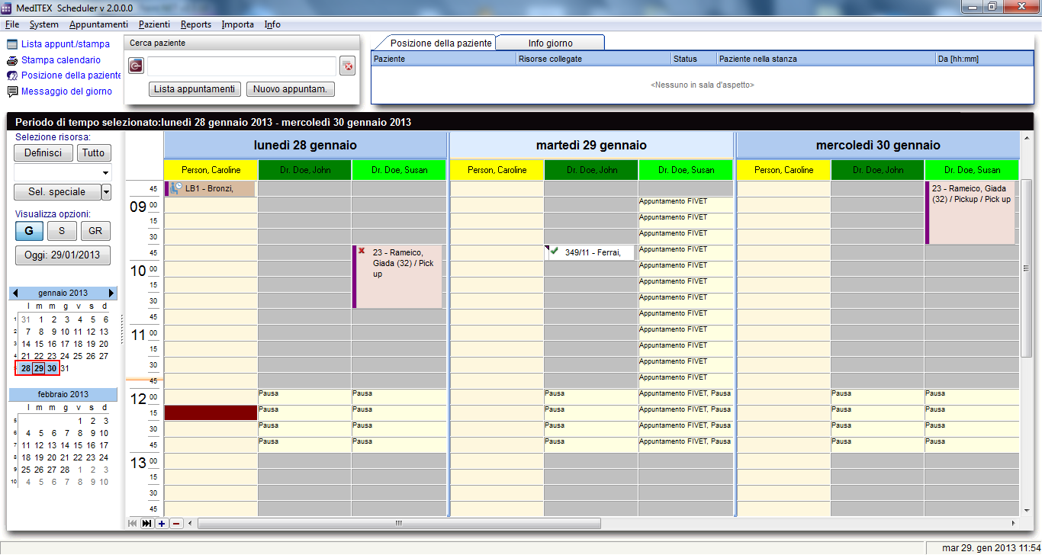Click the Status column header
The height and width of the screenshot is (555, 1042).
tap(693, 59)
